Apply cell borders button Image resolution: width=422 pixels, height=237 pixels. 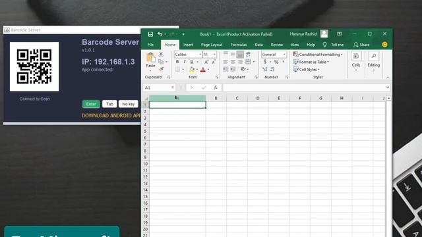click(177, 69)
